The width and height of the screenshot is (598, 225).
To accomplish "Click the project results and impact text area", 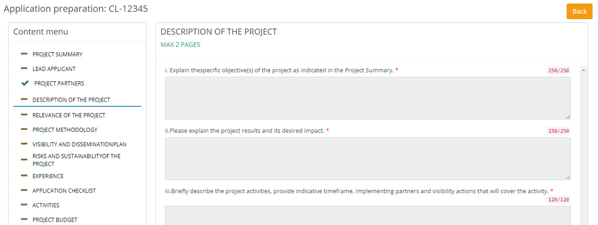I will point(367,158).
